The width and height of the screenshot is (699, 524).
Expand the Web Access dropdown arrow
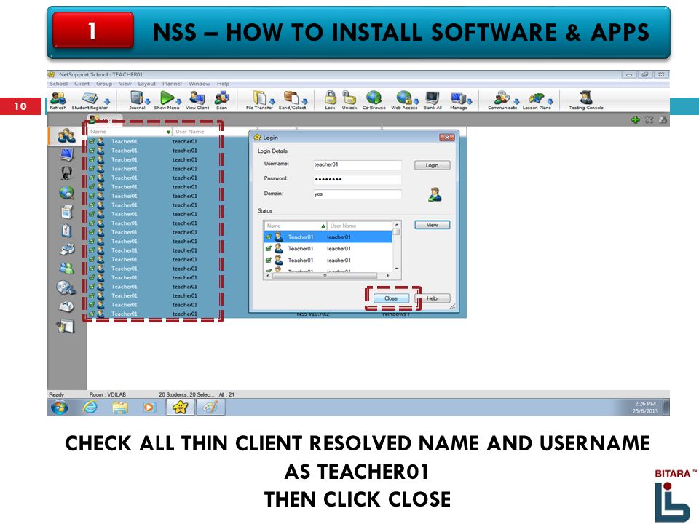click(x=416, y=102)
